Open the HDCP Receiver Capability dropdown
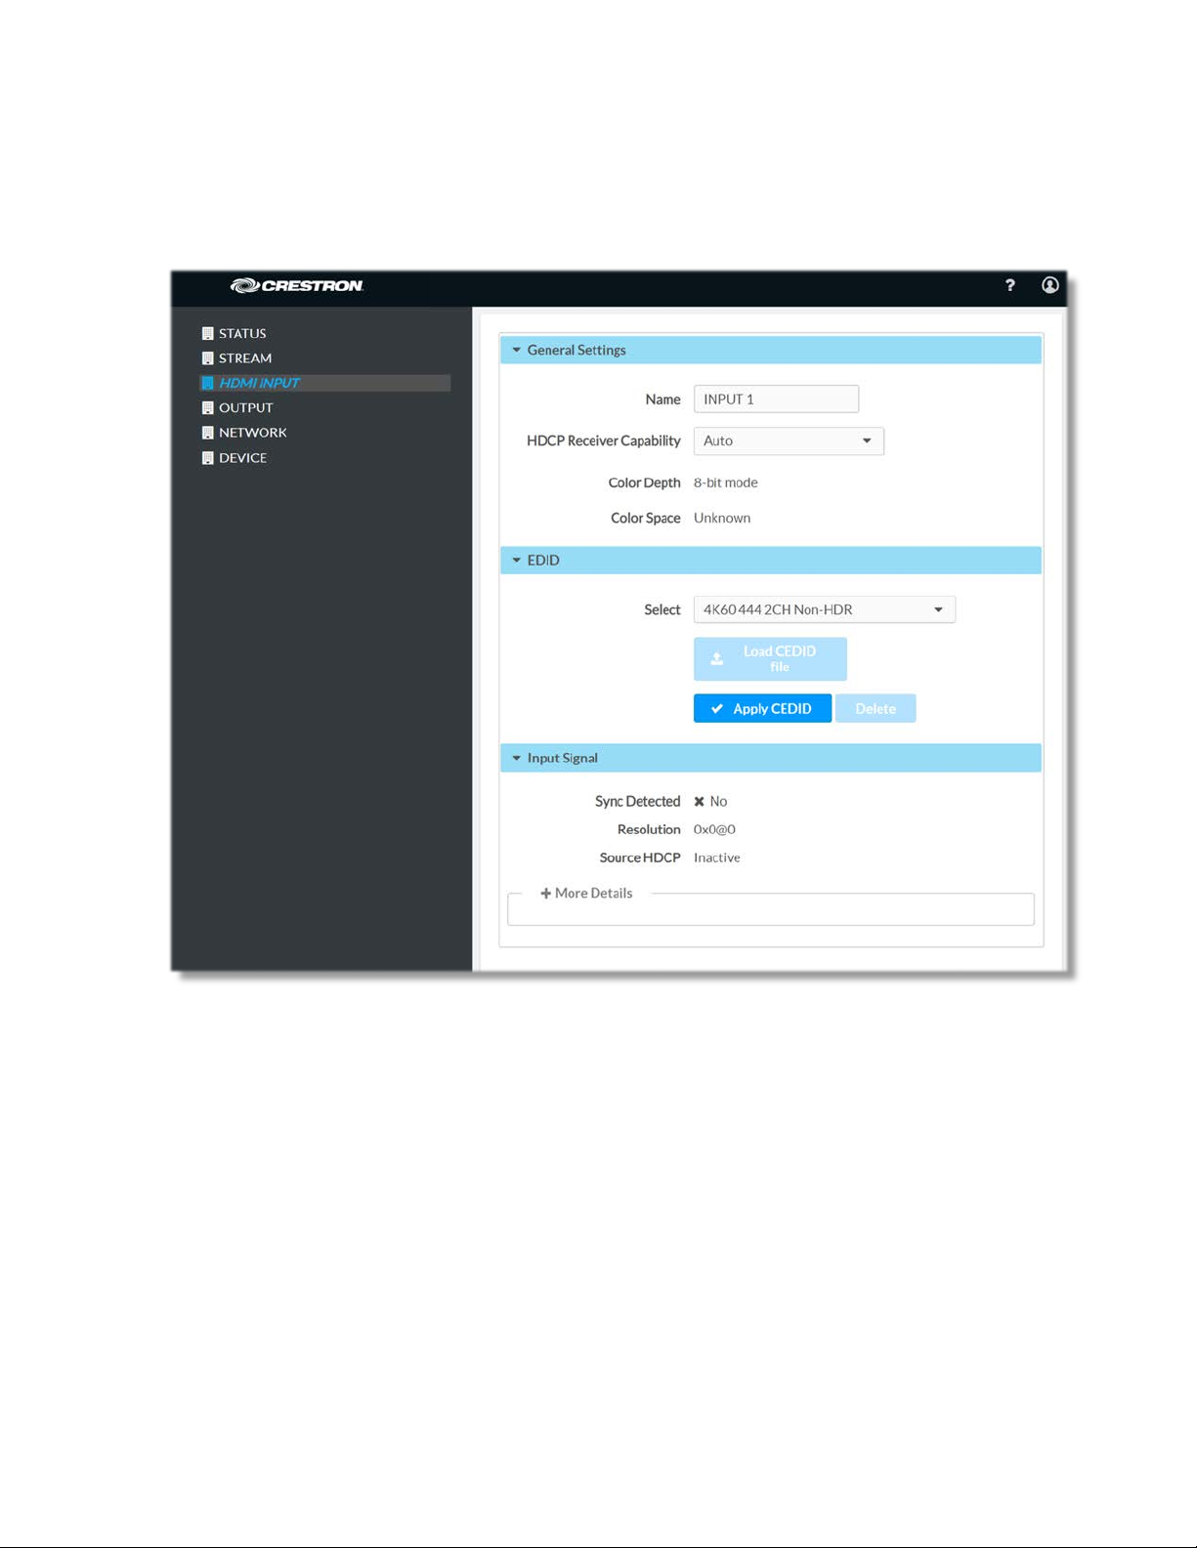This screenshot has width=1197, height=1548. click(x=789, y=440)
